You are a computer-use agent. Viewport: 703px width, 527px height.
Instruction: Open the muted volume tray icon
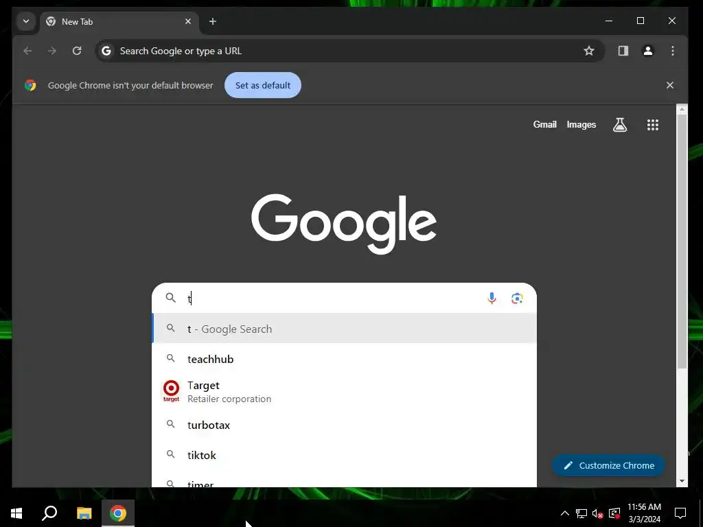598,513
